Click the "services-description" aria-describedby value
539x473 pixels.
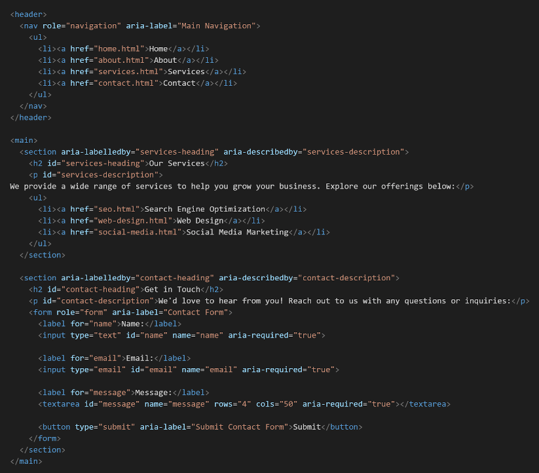(354, 152)
